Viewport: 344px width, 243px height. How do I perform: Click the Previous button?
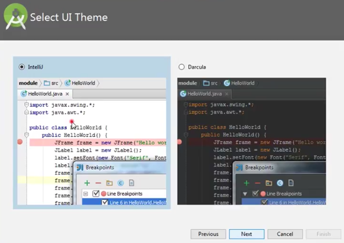(208, 234)
